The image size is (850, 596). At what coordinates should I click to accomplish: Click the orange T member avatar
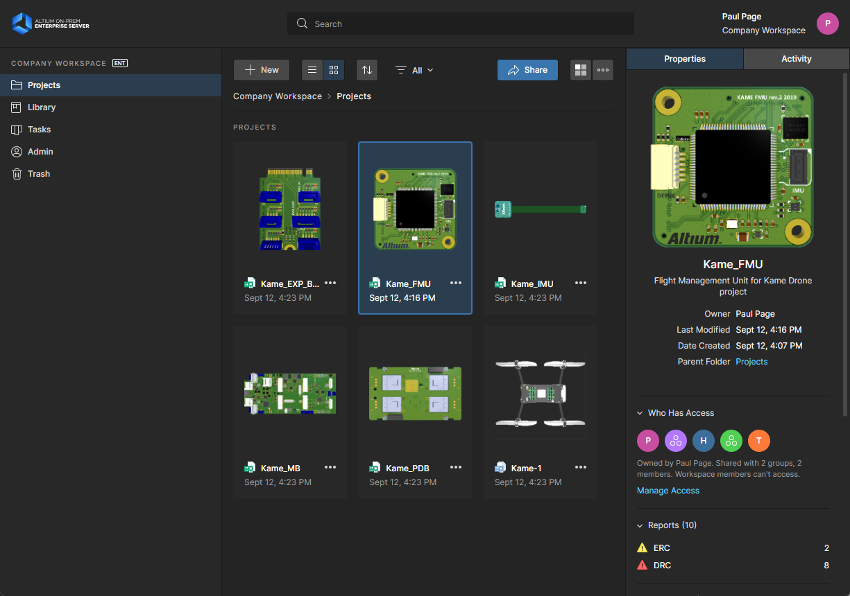click(x=759, y=440)
